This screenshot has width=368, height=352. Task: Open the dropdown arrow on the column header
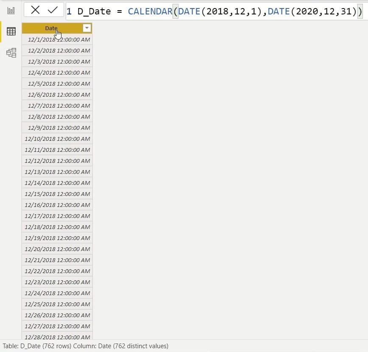click(x=86, y=28)
